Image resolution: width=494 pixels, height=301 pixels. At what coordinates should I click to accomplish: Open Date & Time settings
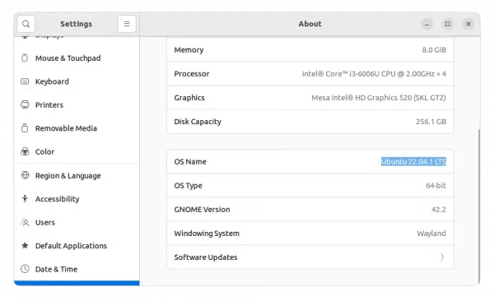(x=77, y=269)
